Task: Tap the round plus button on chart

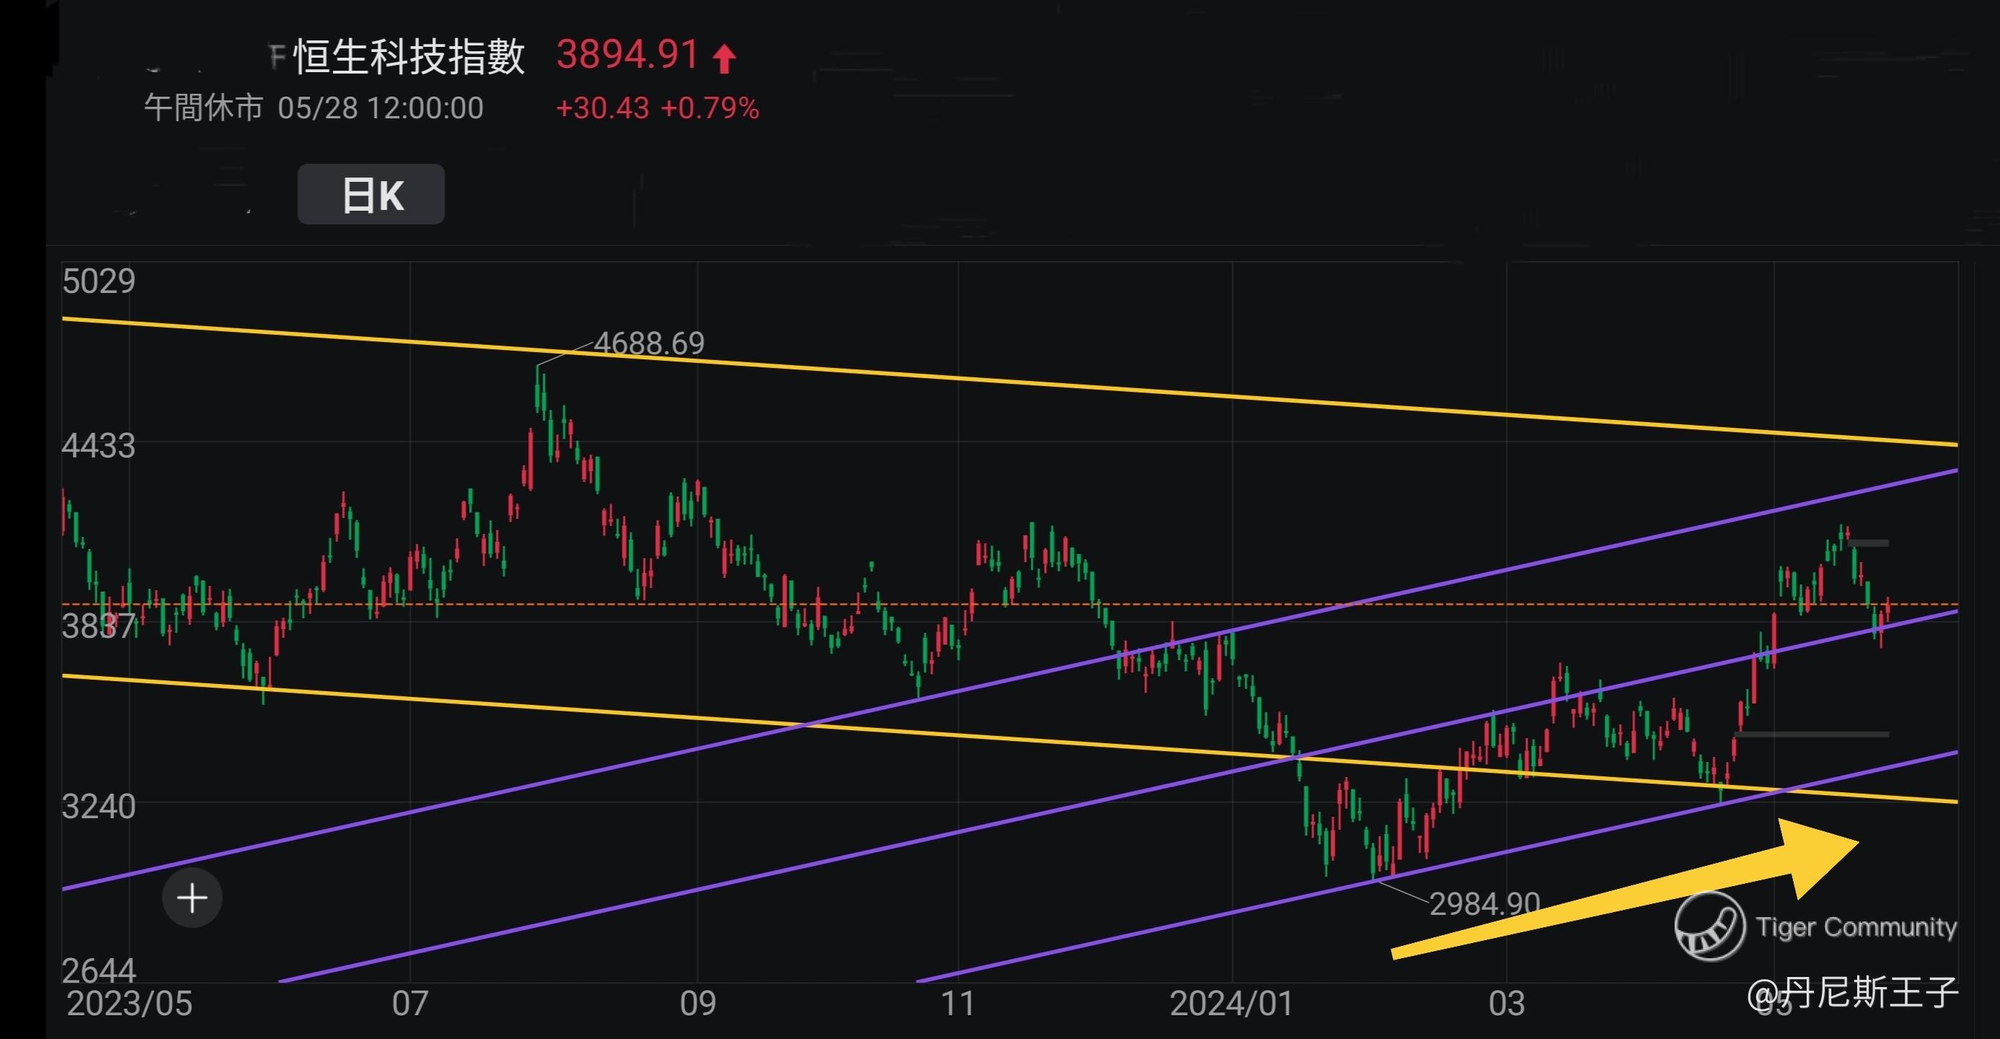Action: coord(192,898)
